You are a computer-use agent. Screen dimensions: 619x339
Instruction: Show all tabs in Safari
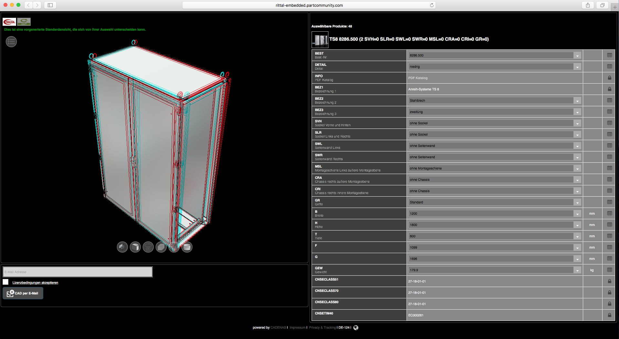[x=602, y=5]
